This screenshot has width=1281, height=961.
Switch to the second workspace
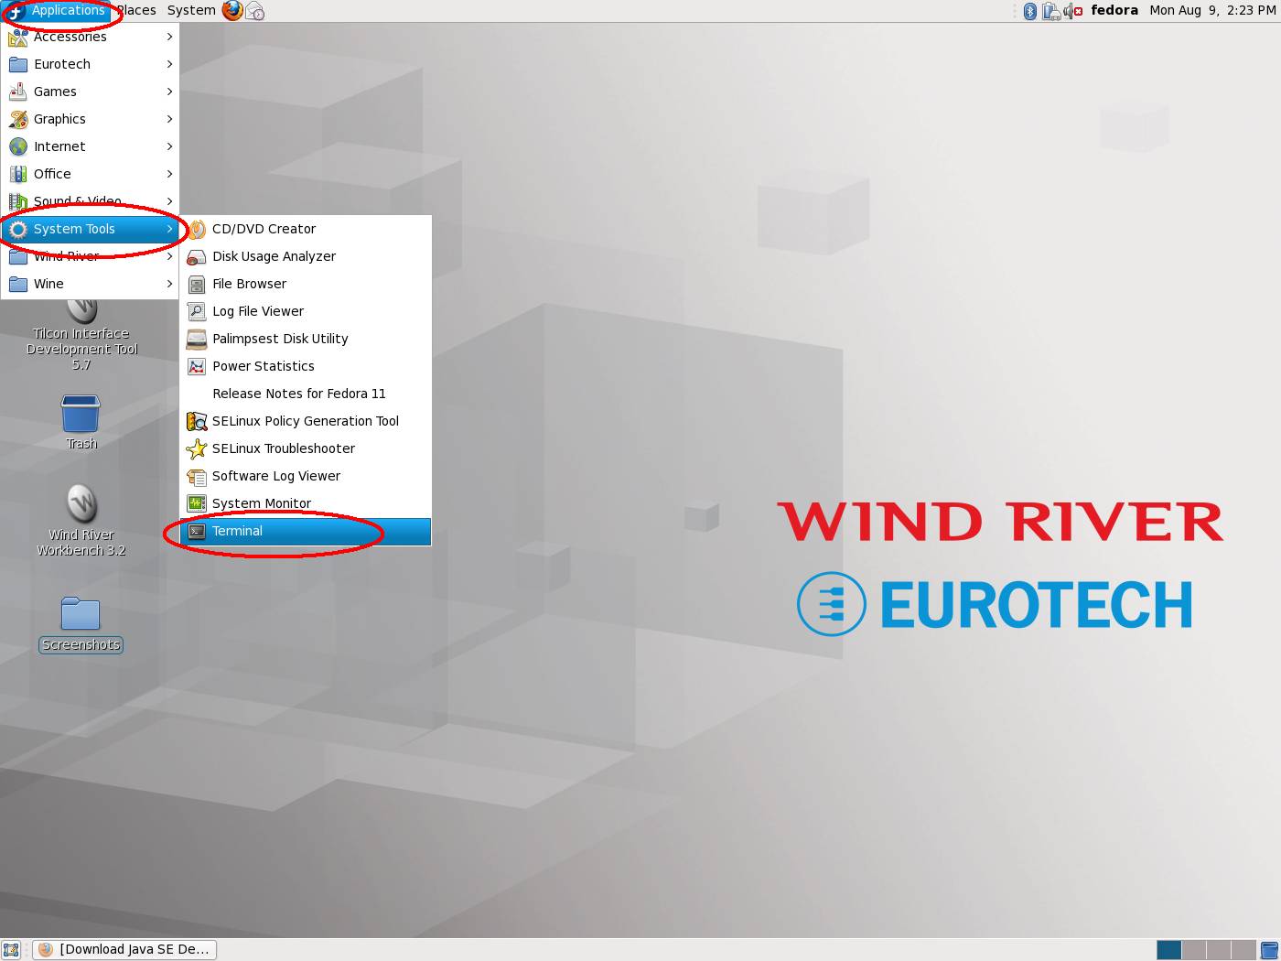(x=1194, y=950)
